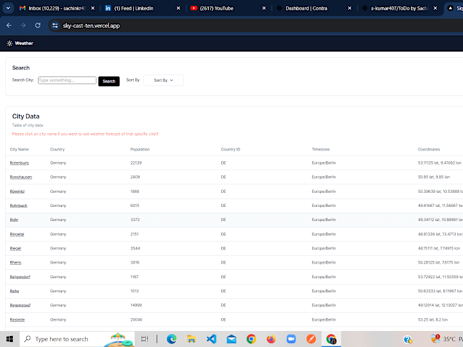463x347 pixels.
Task: Open File Explorer from the taskbar
Action: 192,339
